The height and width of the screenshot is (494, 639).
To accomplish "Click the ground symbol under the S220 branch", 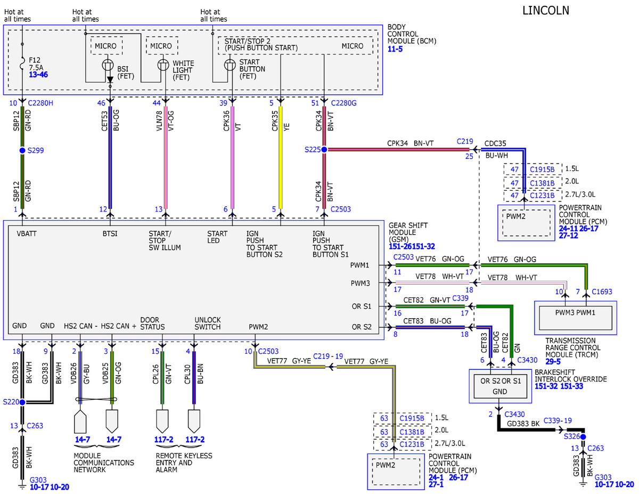I will pos(22,485).
